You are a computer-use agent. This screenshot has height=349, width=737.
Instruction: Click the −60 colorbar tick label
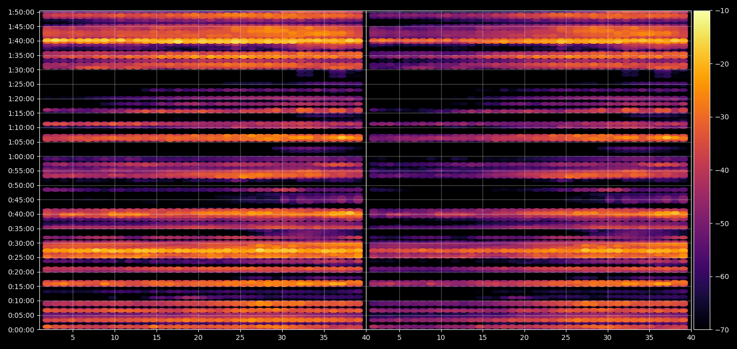tap(721, 276)
